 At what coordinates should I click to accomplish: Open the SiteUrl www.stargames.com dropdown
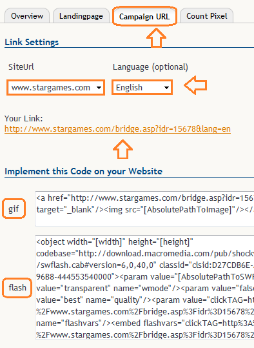click(55, 87)
